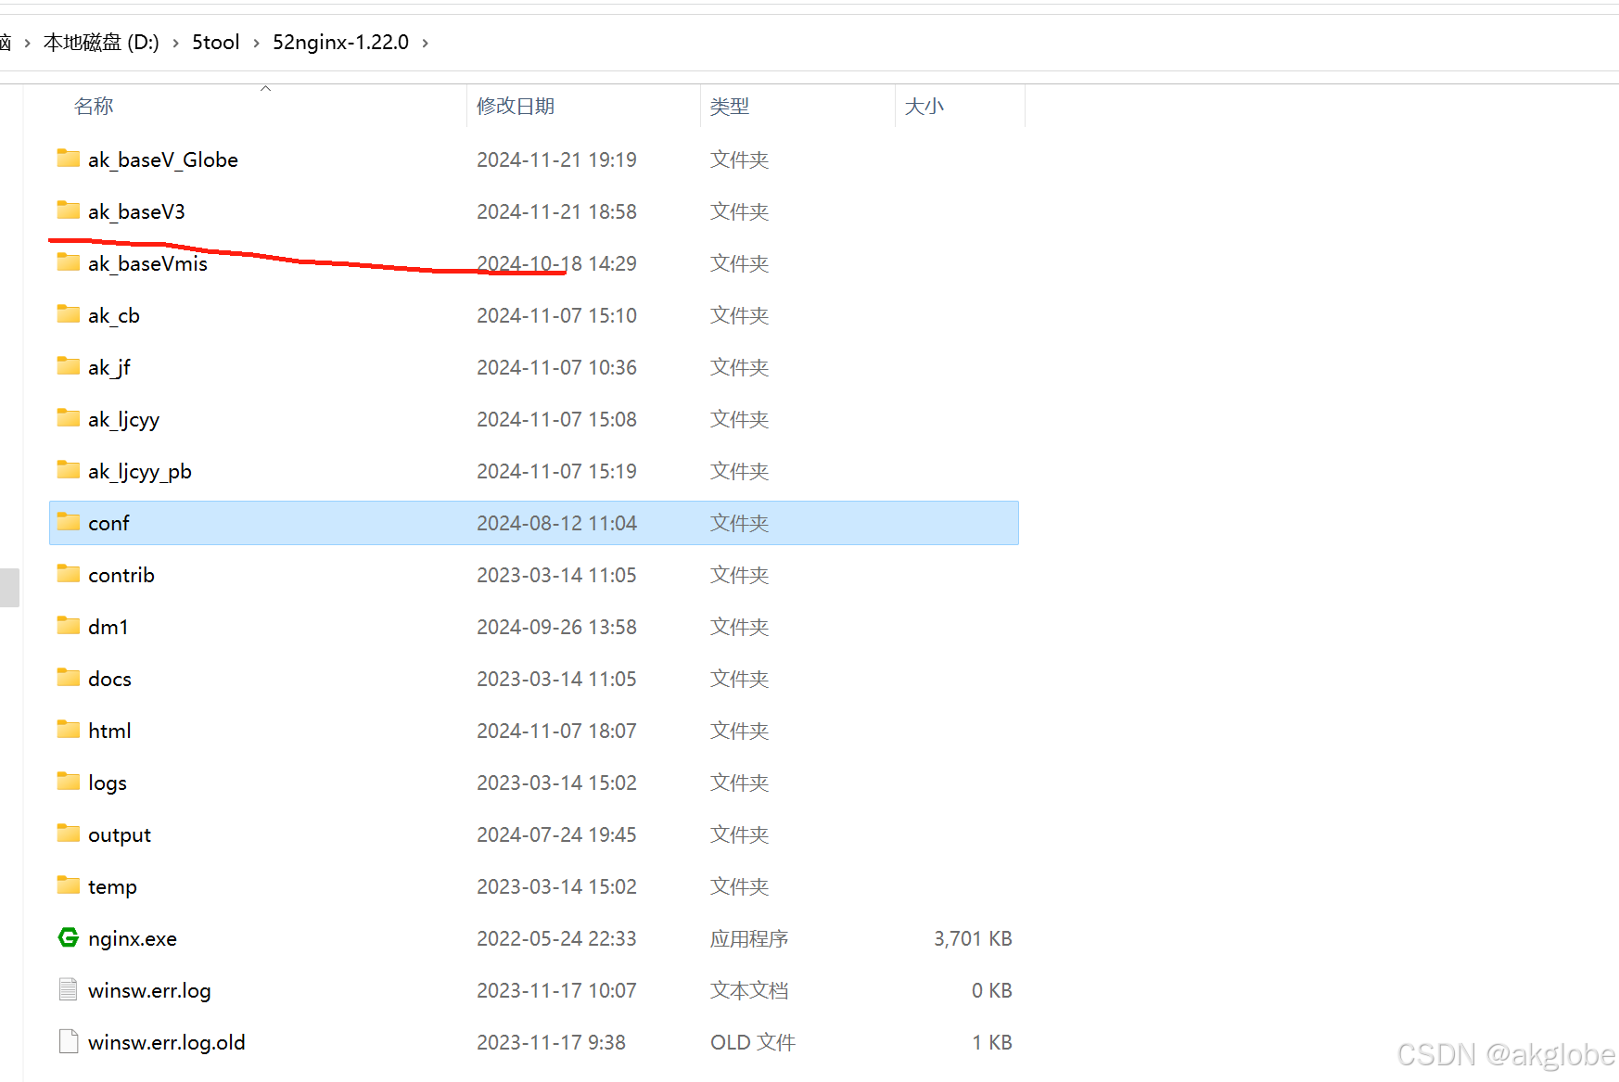Select the winsw.err.log text document
Screen dimensions: 1619x1082
[x=148, y=989]
